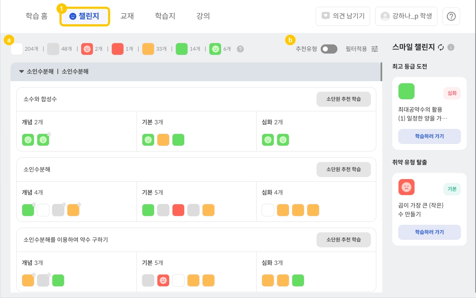Select the solid red legend swatch
476x298 pixels.
[118, 49]
